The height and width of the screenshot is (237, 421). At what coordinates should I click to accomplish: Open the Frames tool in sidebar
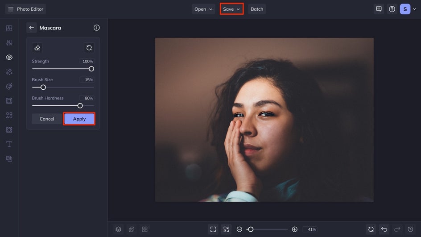9,101
